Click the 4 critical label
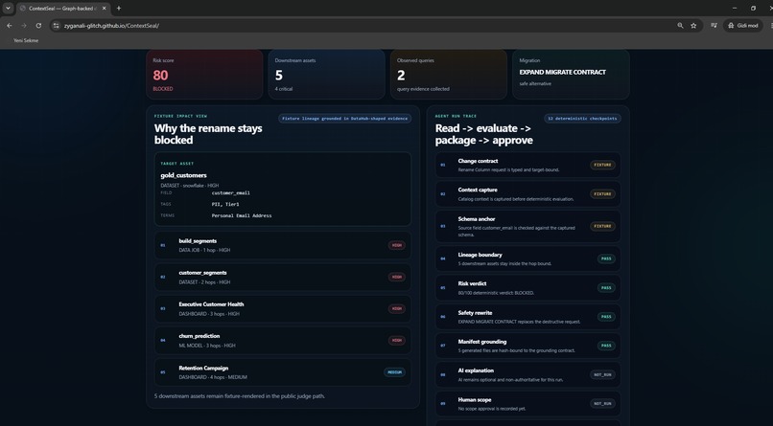This screenshot has height=426, width=773. [x=284, y=89]
